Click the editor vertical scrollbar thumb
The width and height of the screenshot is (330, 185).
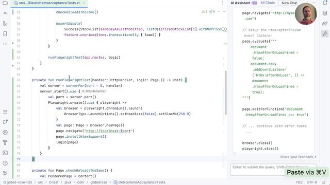226,92
